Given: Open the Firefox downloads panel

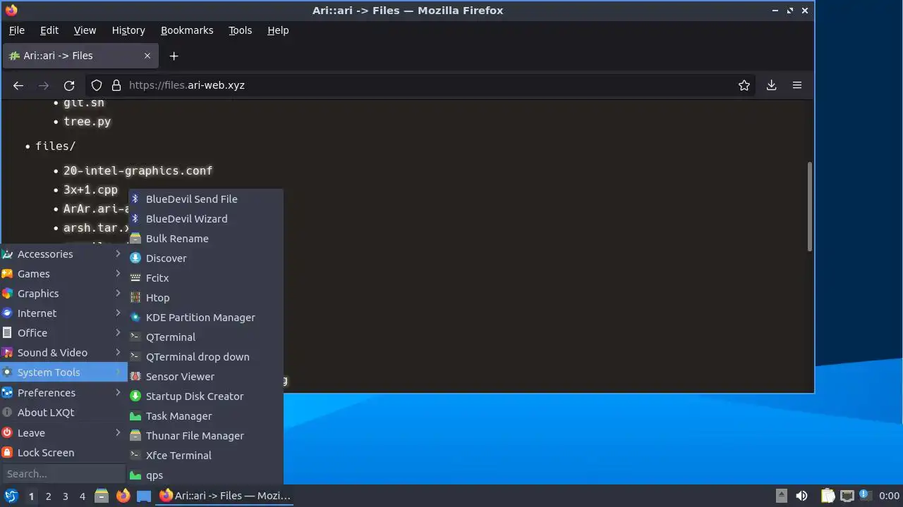Looking at the screenshot, I should coord(771,85).
